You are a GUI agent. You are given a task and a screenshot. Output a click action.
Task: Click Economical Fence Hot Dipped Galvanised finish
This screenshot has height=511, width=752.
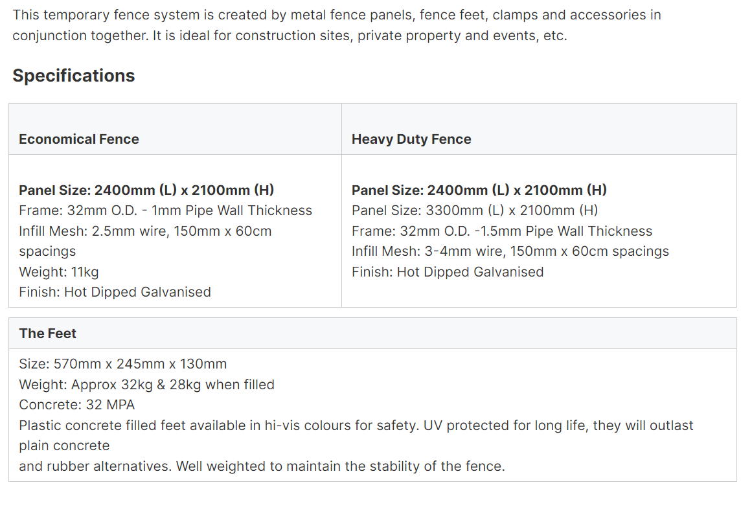pos(115,292)
